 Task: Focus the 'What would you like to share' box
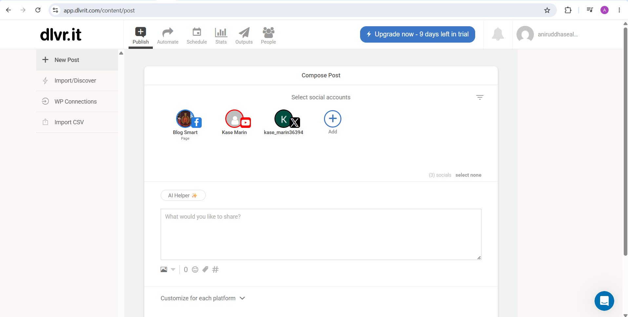[321, 234]
